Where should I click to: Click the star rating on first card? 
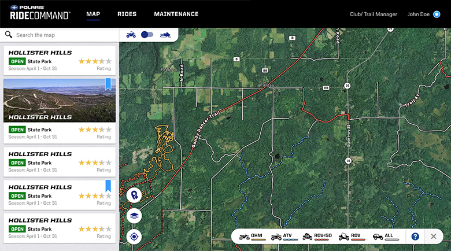(95, 61)
